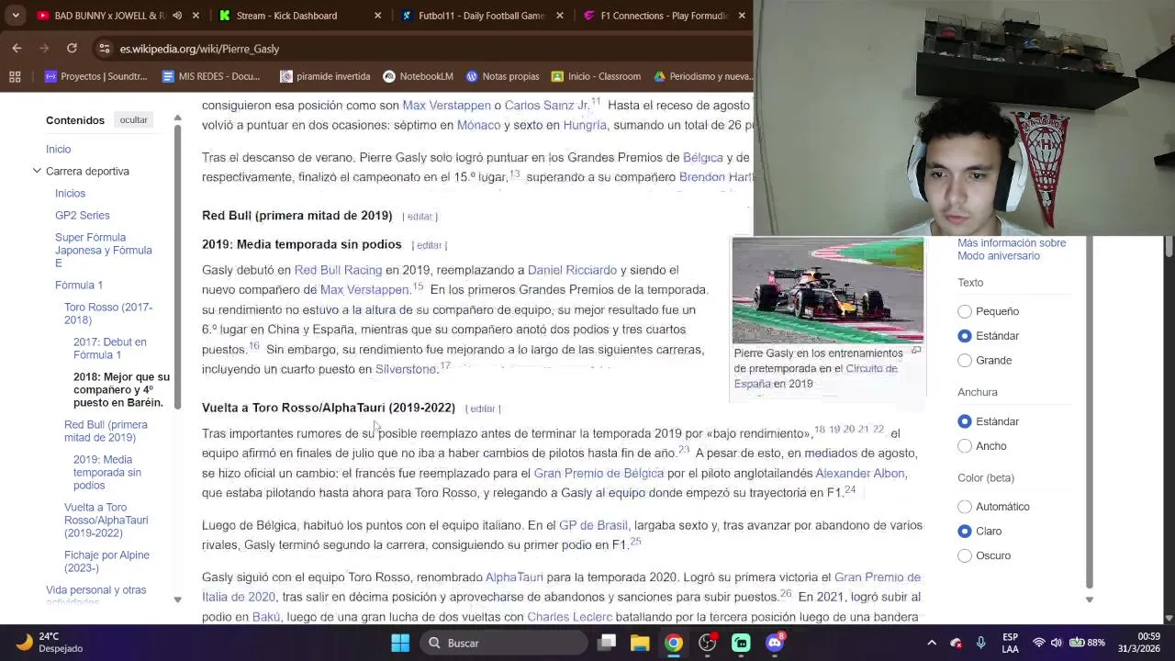Jump to Inicio in the contents
Screen dimensions: 1175x661
pos(58,149)
